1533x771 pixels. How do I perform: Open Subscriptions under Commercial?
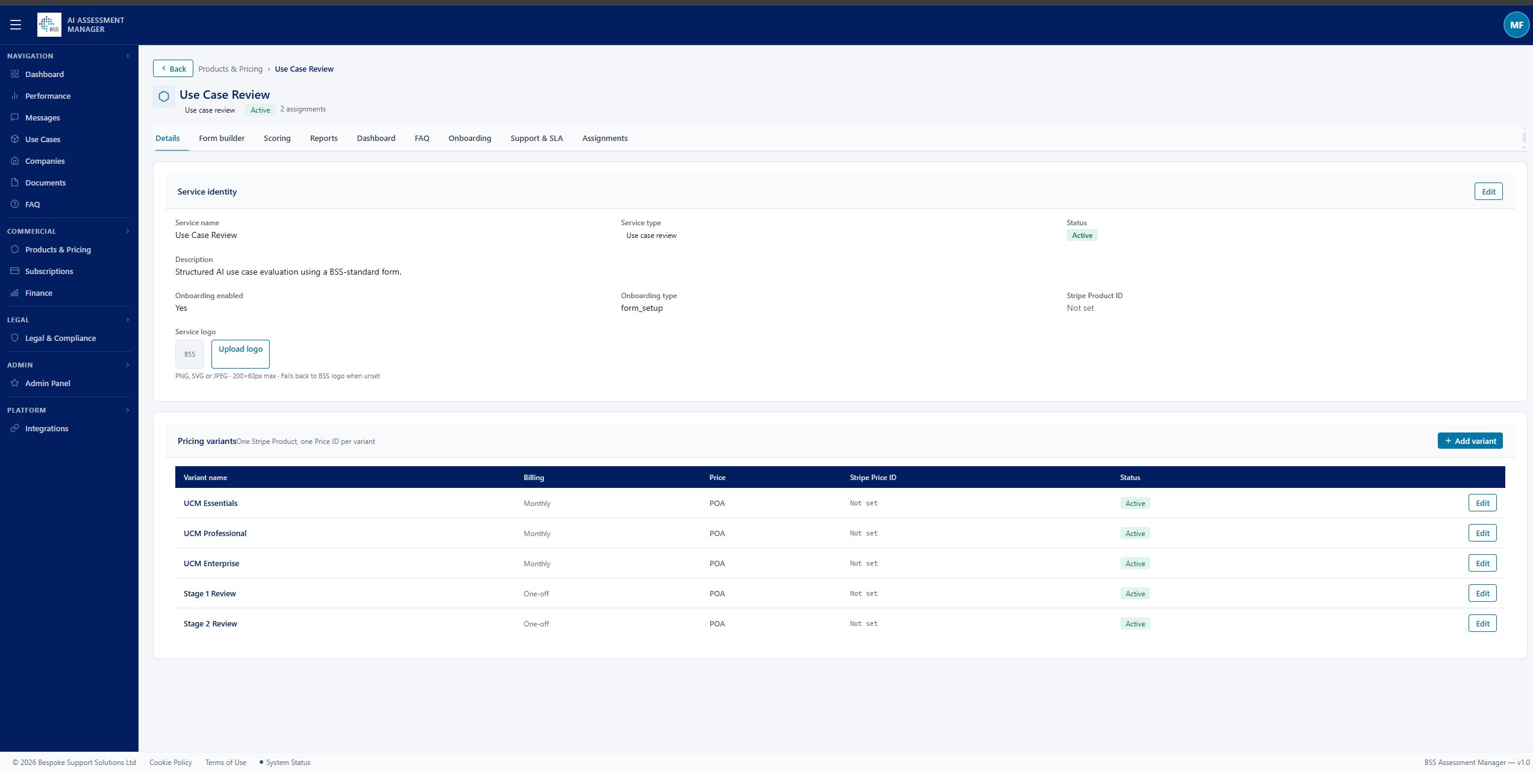point(15,271)
